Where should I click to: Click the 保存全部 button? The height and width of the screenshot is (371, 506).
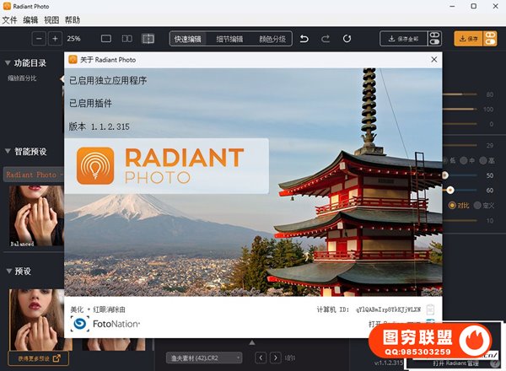click(x=403, y=39)
